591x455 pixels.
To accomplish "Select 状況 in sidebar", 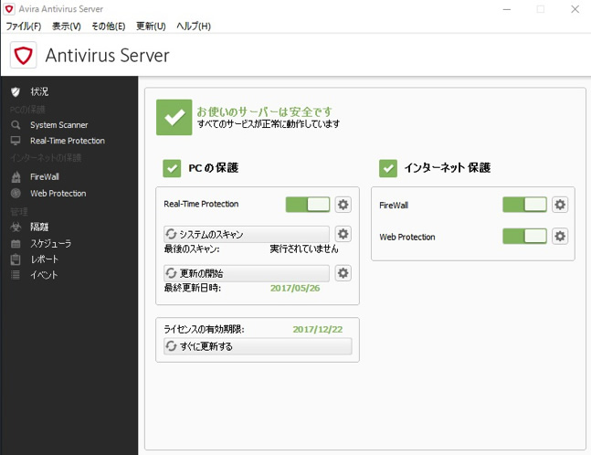I will point(39,91).
